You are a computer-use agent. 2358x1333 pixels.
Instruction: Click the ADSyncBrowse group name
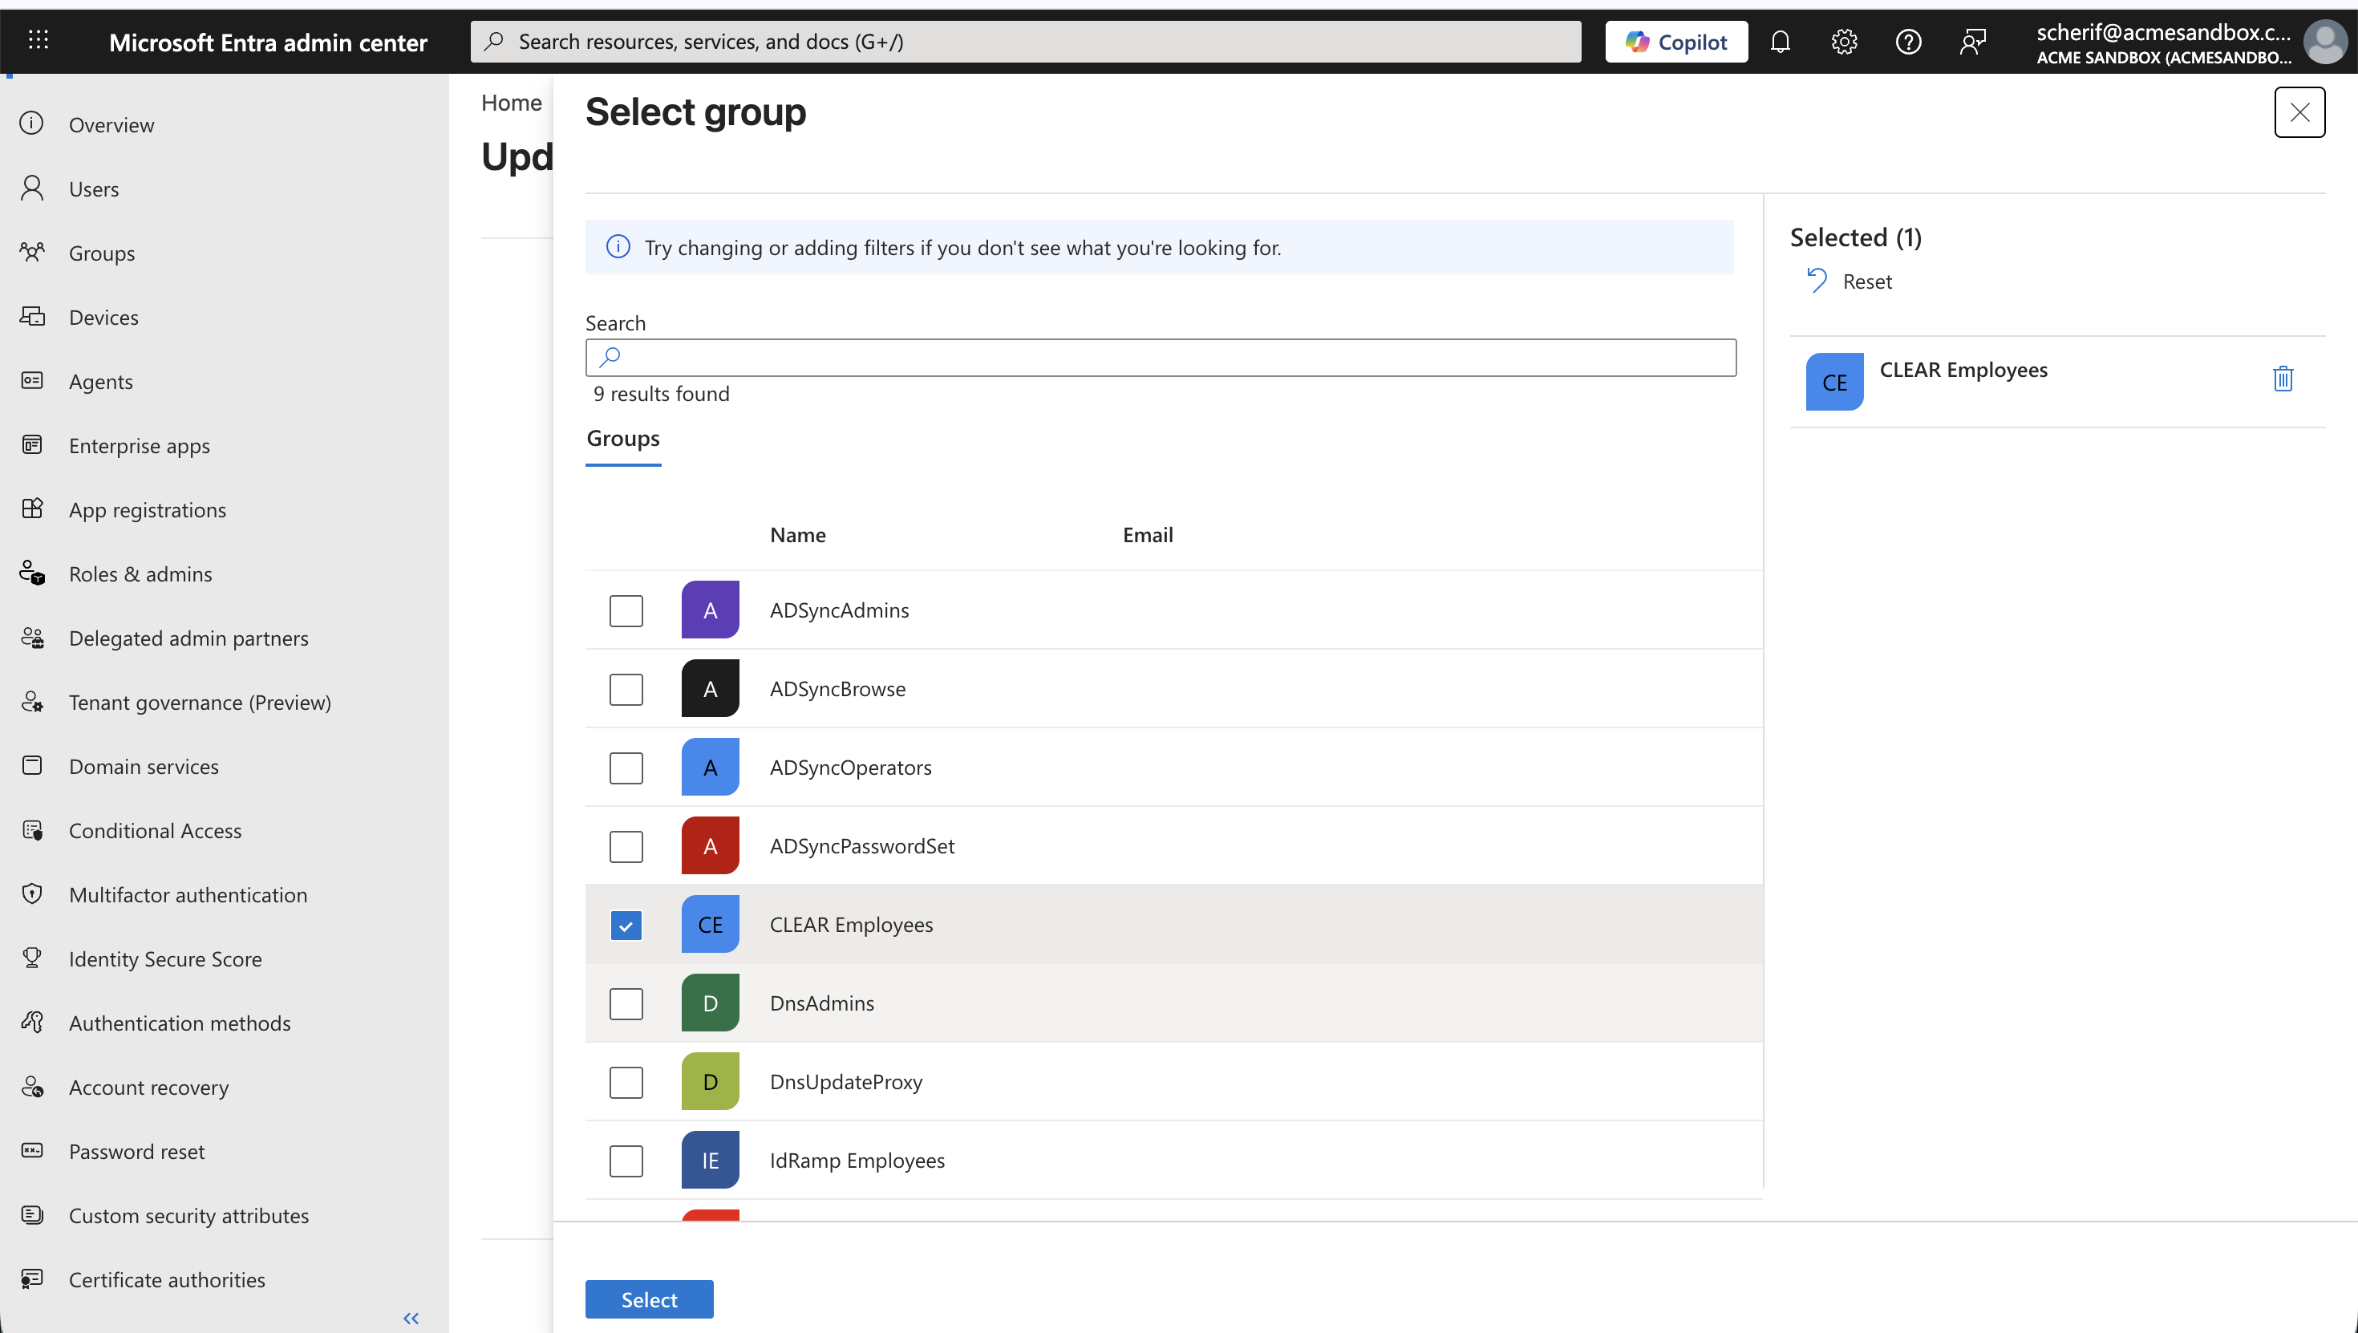837,688
